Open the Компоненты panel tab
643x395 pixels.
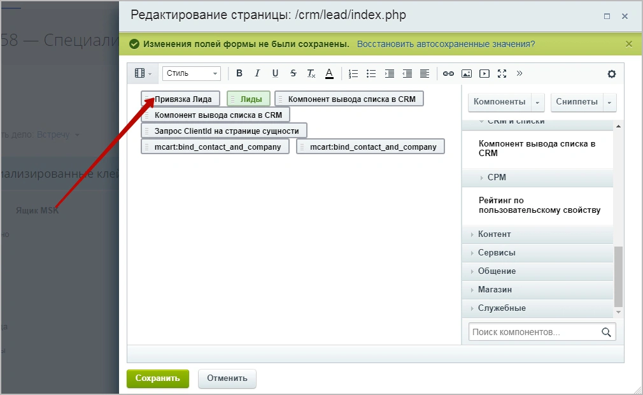tap(500, 102)
